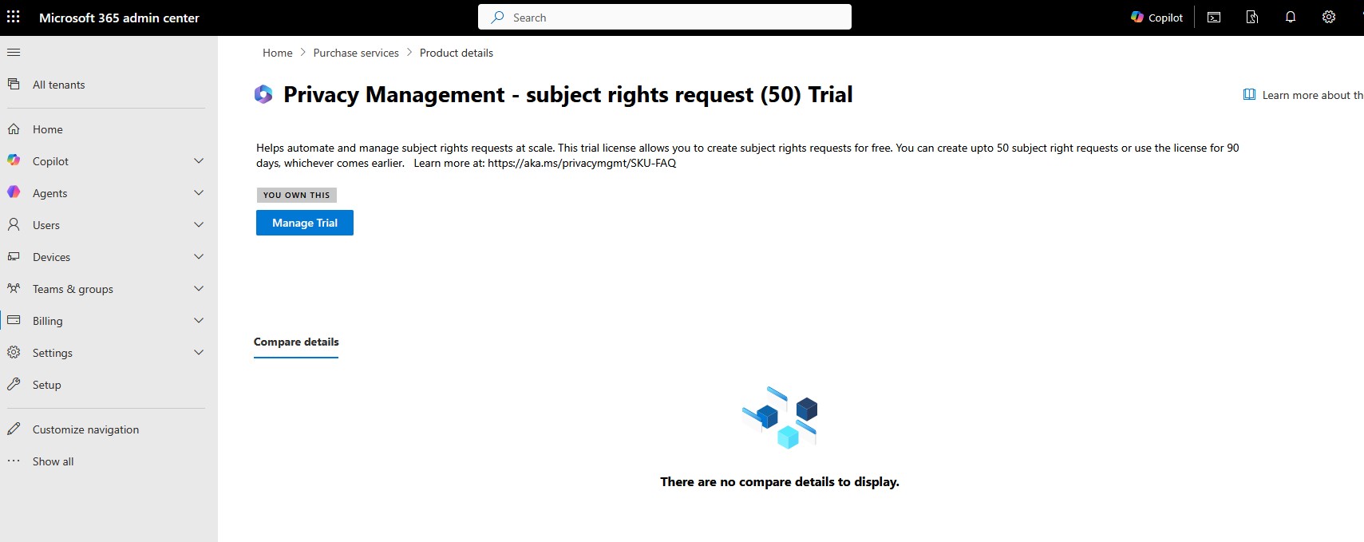Select the Compare details tab
Image resolution: width=1364 pixels, height=542 pixels.
296,342
